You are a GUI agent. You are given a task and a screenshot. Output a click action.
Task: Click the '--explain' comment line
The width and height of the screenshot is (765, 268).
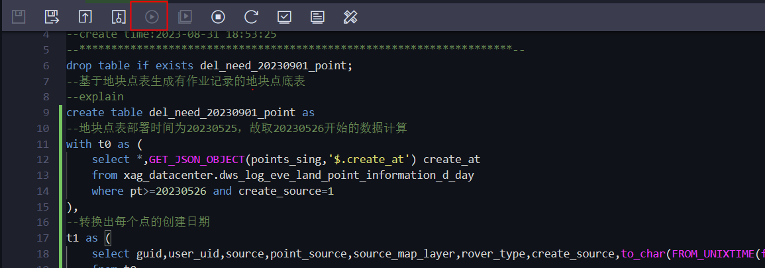[x=95, y=97]
